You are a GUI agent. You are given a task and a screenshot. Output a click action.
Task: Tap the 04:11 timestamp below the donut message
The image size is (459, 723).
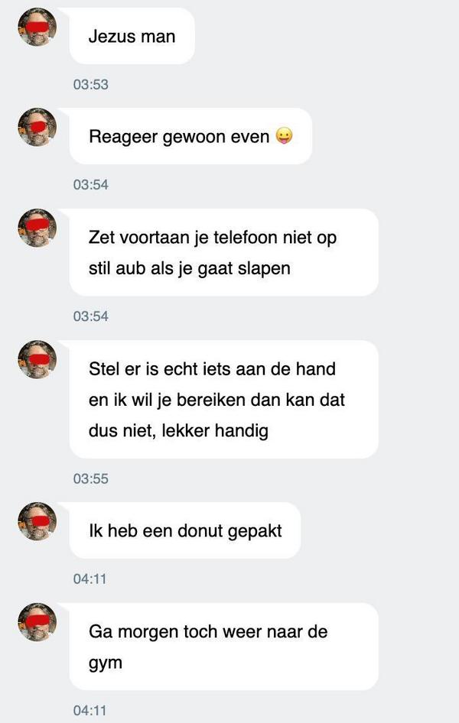(x=90, y=579)
